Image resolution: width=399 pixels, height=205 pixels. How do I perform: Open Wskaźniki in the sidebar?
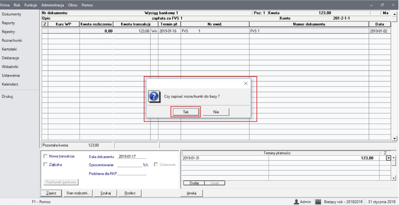tap(10, 67)
